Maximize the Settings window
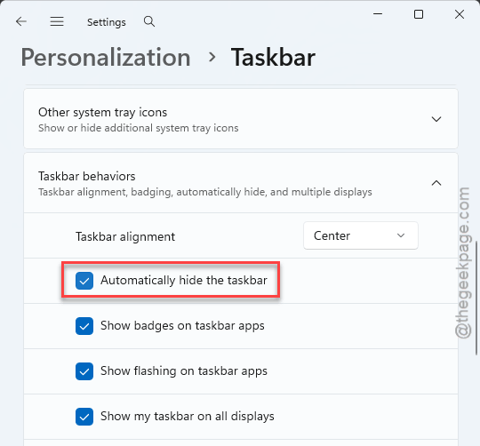 [x=419, y=14]
